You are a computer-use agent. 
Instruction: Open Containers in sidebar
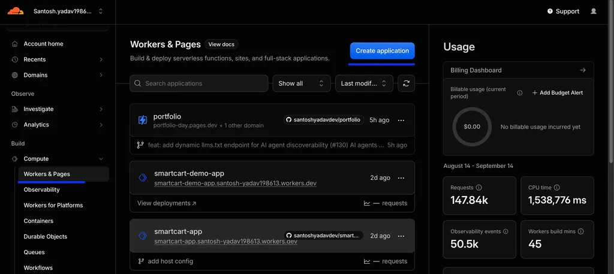[x=38, y=221]
